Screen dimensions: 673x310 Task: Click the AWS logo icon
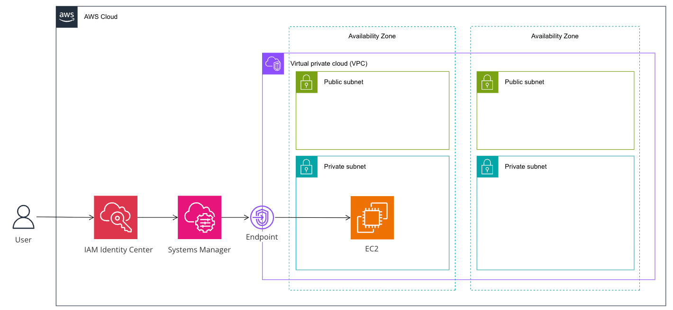point(67,17)
